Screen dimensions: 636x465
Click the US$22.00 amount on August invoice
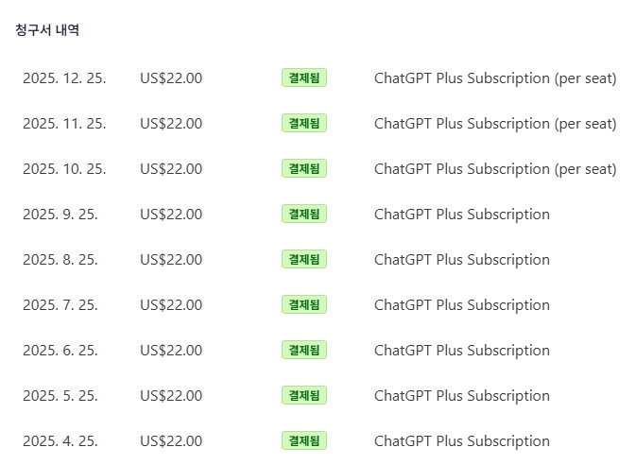coord(171,260)
